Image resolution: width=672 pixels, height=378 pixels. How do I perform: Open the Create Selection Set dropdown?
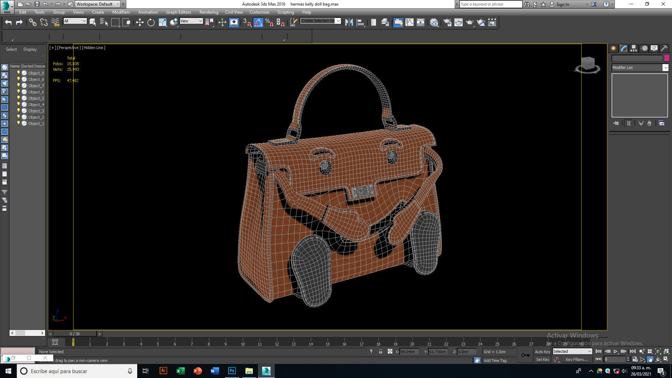[320, 21]
